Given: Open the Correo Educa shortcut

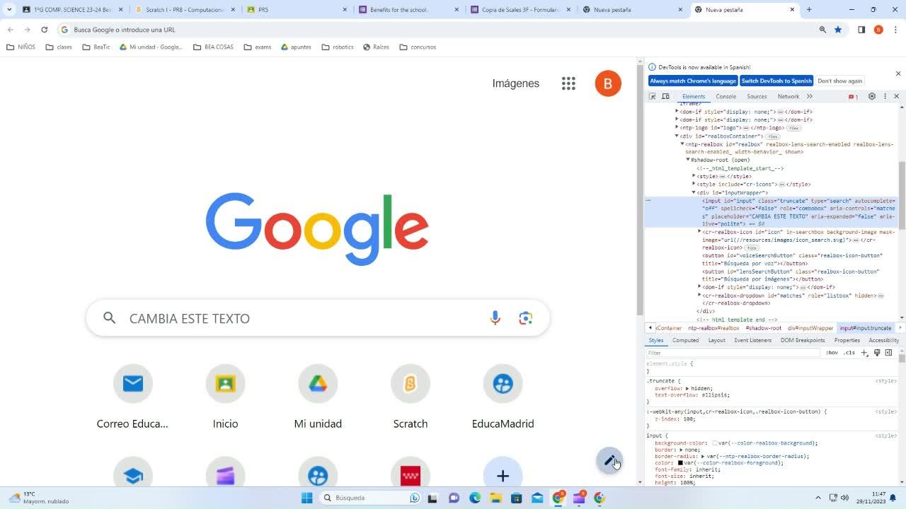Looking at the screenshot, I should point(132,397).
